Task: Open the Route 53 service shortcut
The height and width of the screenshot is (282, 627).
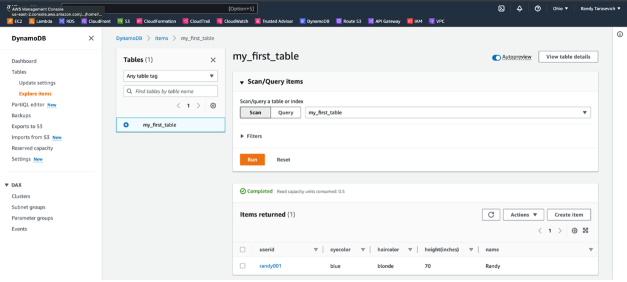Action: 348,21
